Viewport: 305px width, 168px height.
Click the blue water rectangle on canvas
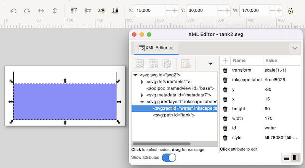(x=65, y=101)
